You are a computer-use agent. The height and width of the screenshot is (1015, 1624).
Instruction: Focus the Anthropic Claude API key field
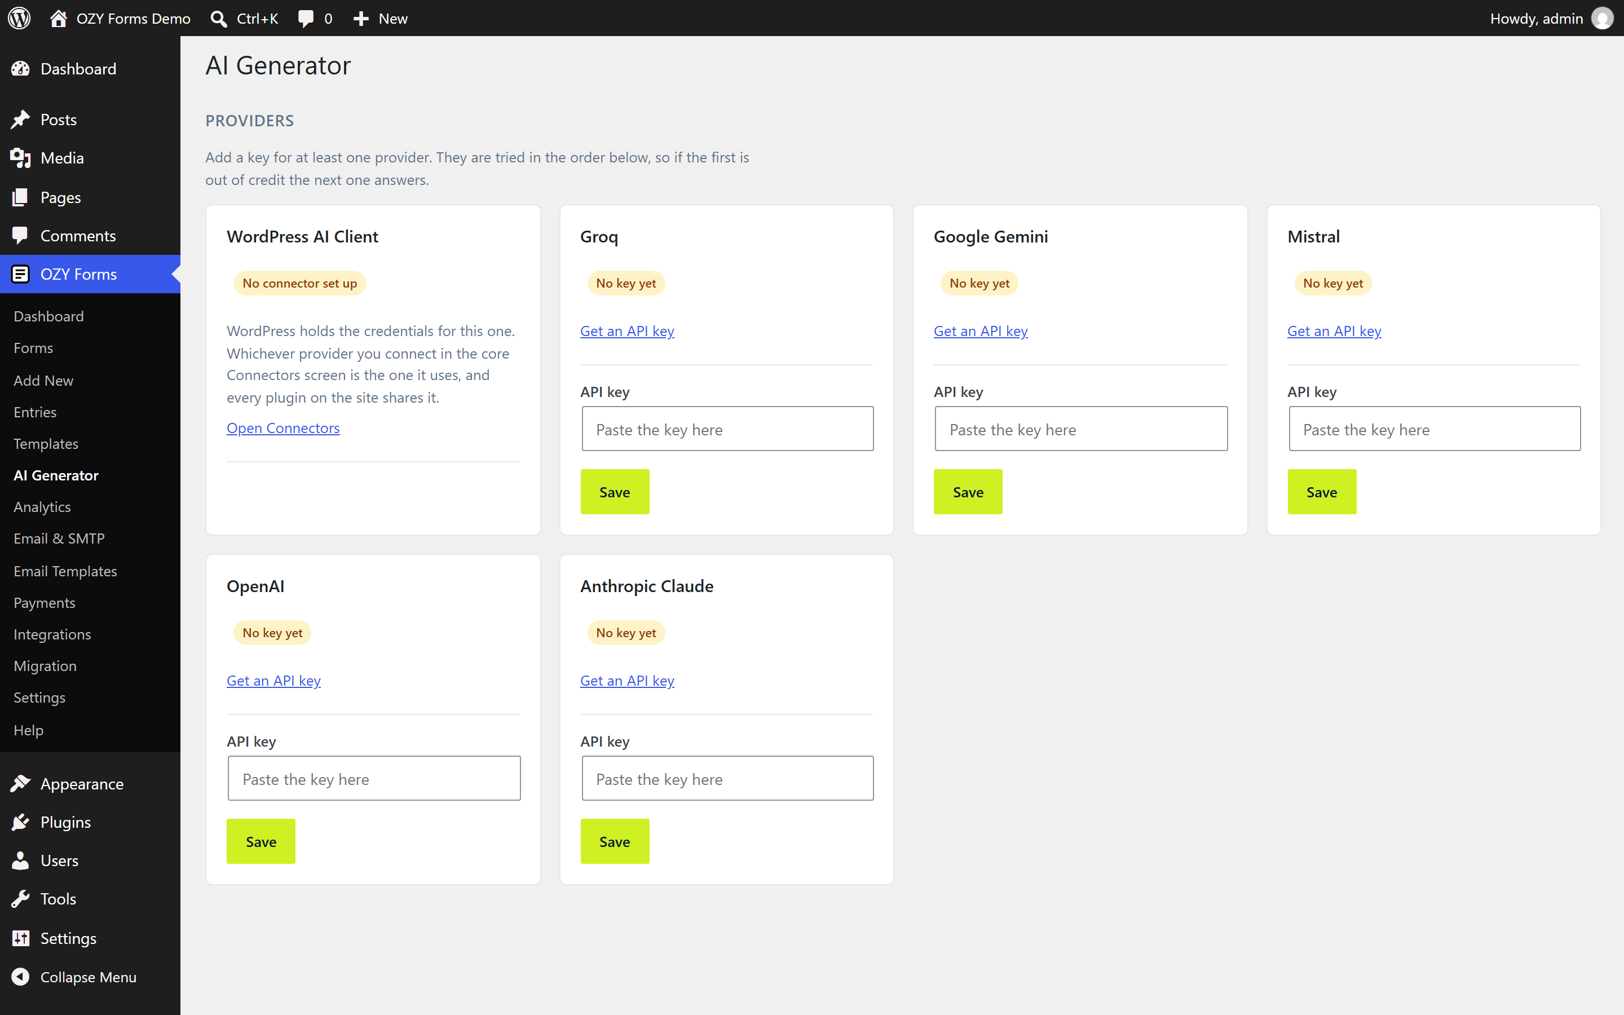point(727,778)
